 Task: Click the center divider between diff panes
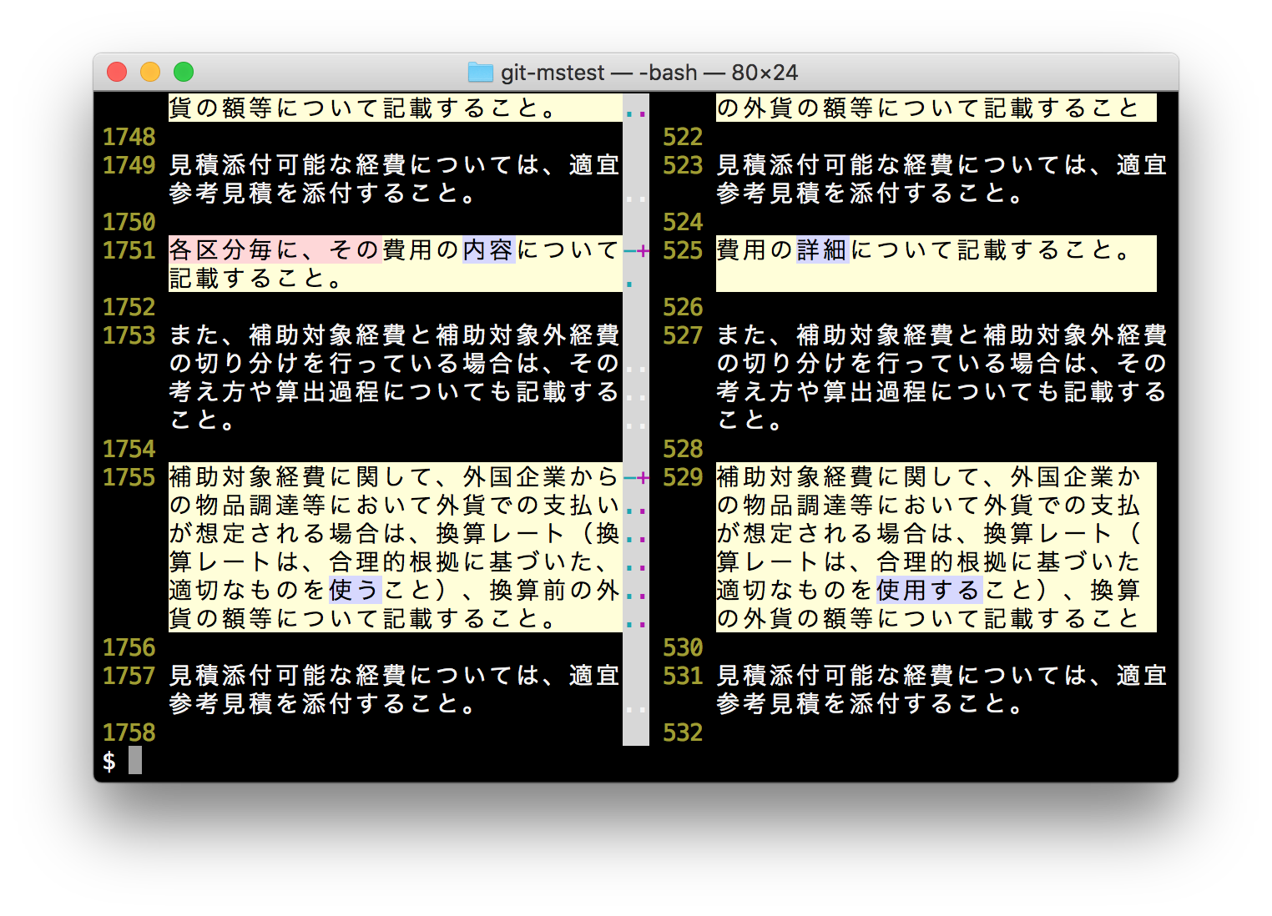634,417
